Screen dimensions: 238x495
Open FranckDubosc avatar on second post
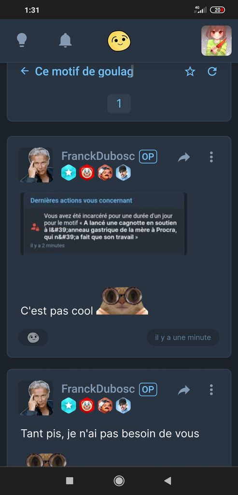(x=36, y=398)
